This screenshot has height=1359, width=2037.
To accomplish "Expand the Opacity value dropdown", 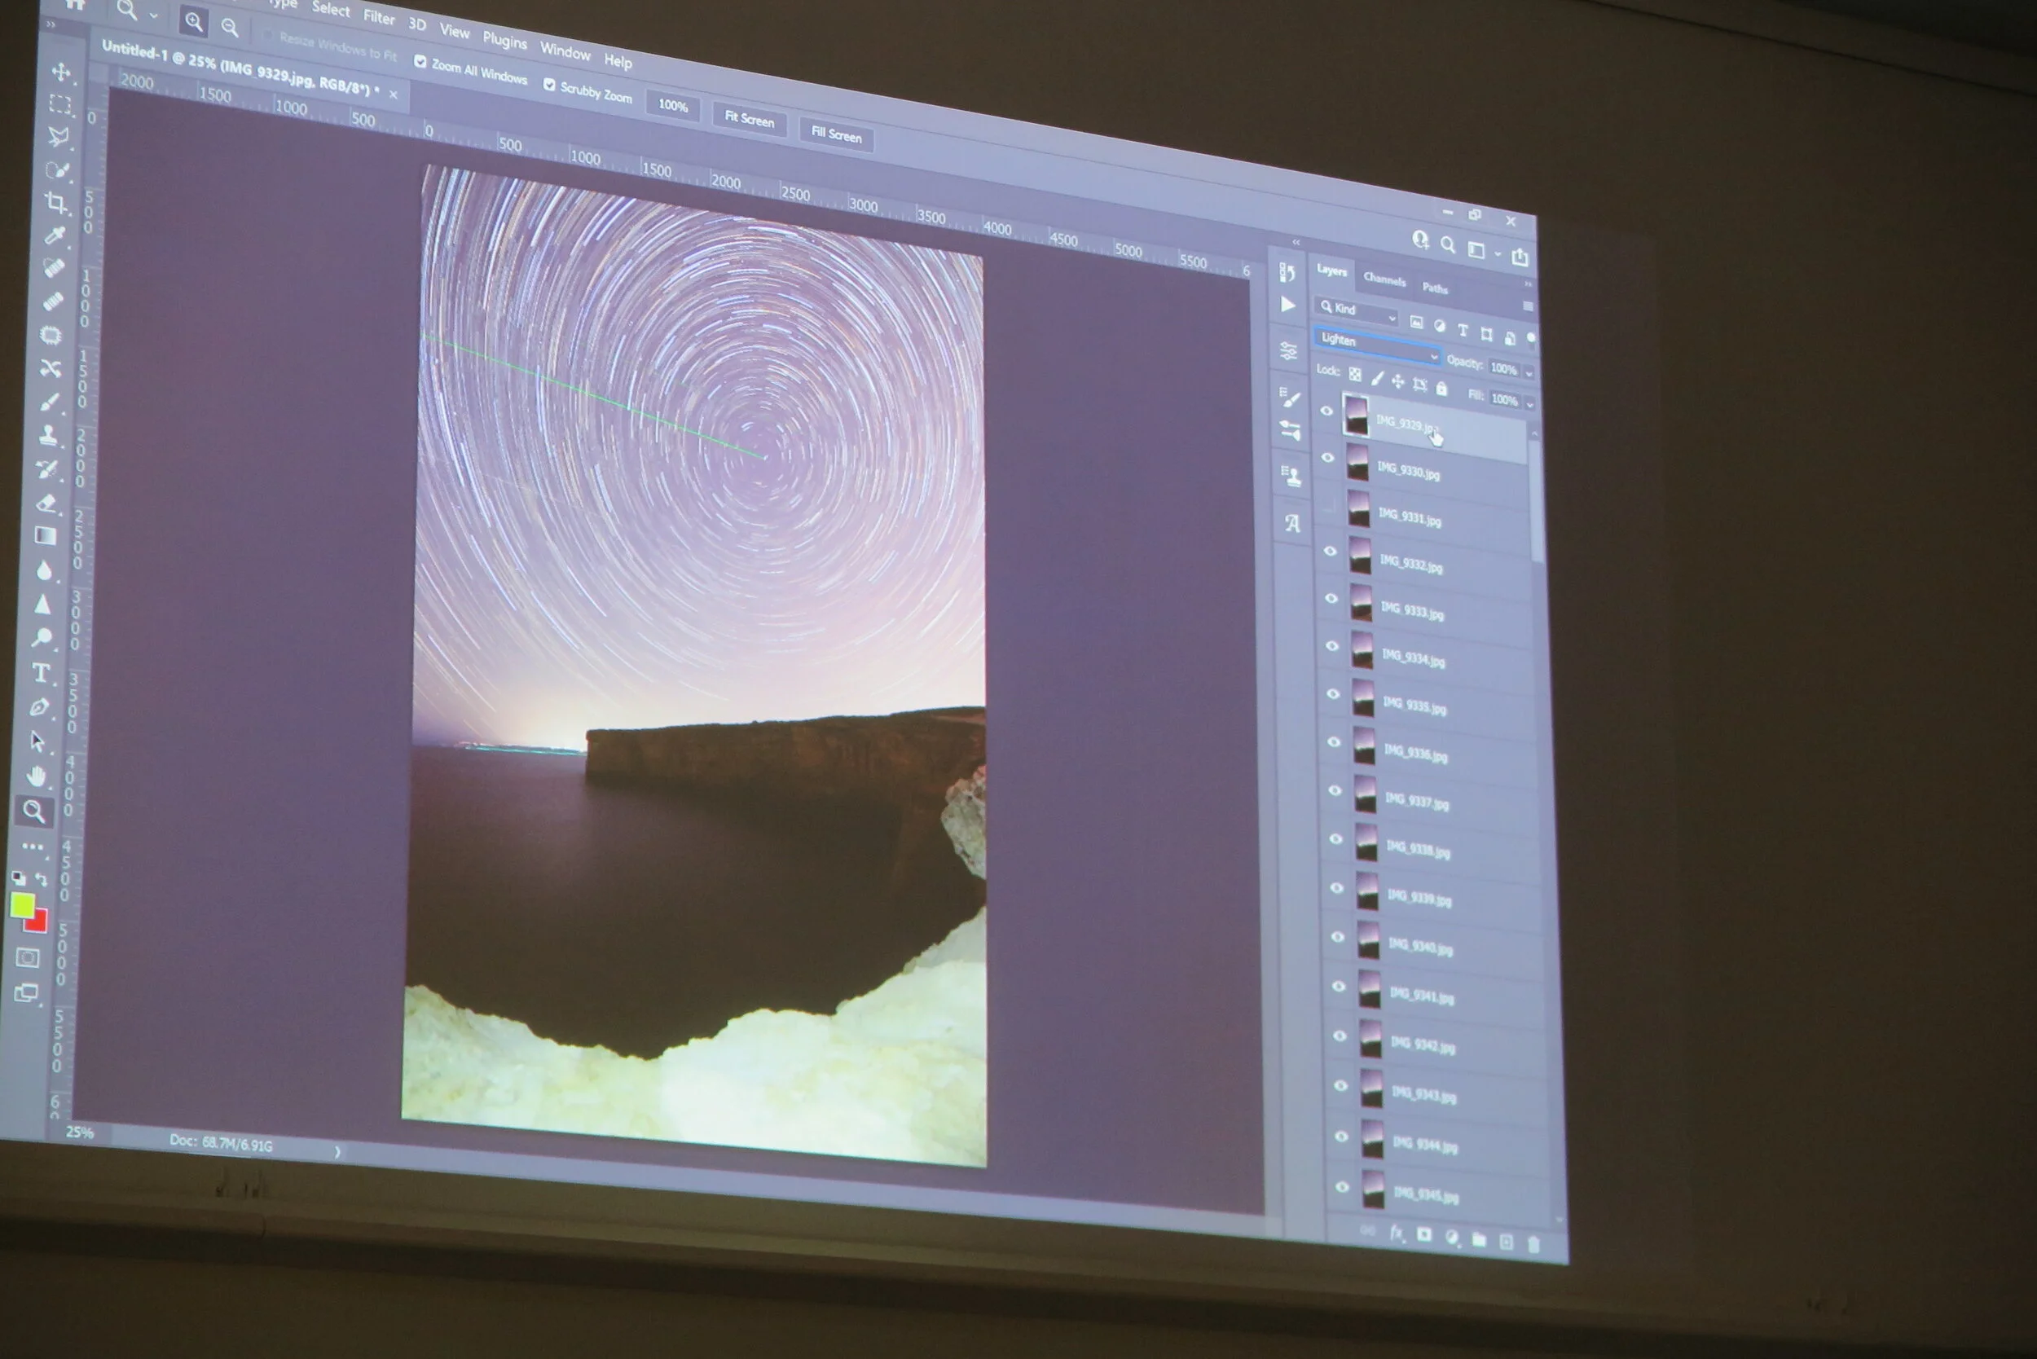I will (1529, 372).
